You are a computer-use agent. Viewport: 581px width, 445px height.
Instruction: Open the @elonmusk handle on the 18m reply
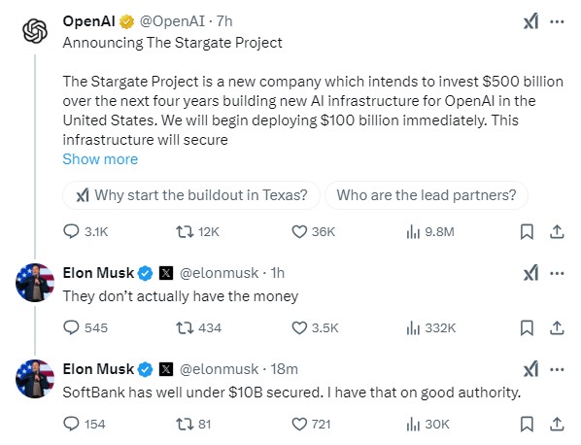click(219, 369)
